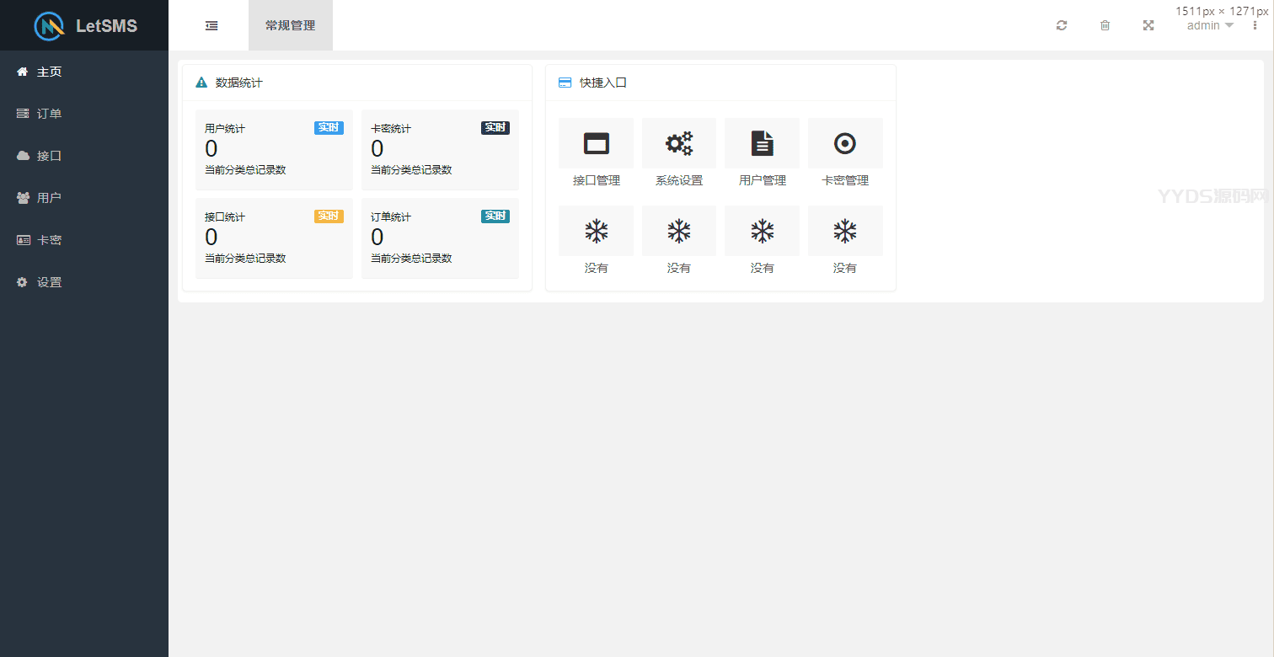This screenshot has height=657, width=1274.
Task: Click the warning triangle icon of 数据统计
Action: click(x=201, y=83)
